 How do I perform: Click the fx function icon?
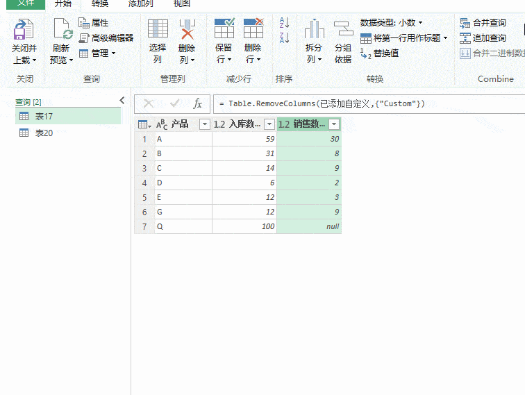point(197,103)
